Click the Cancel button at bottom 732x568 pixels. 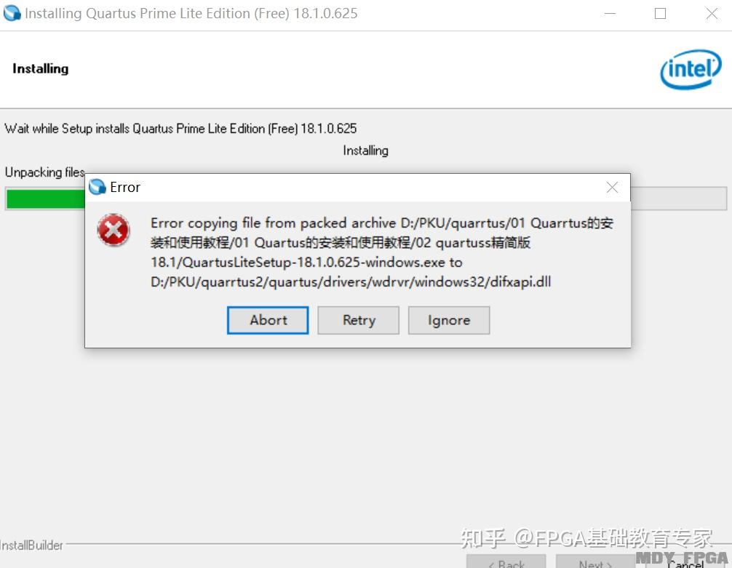tap(685, 562)
